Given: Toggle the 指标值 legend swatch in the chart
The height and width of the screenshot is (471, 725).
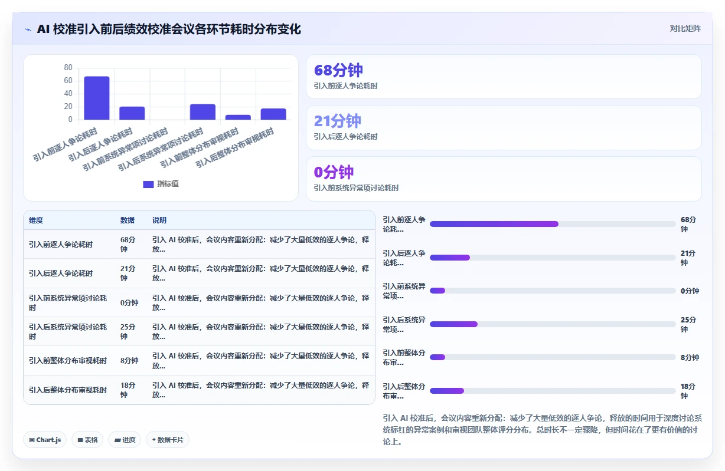Looking at the screenshot, I should point(148,184).
